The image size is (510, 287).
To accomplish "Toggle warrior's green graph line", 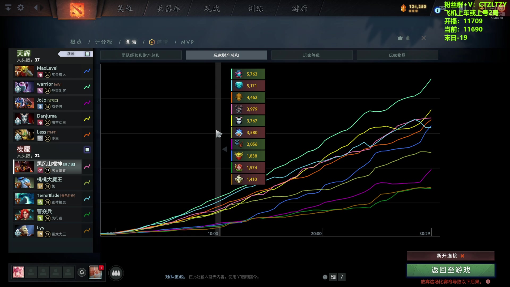I will 87,87.
